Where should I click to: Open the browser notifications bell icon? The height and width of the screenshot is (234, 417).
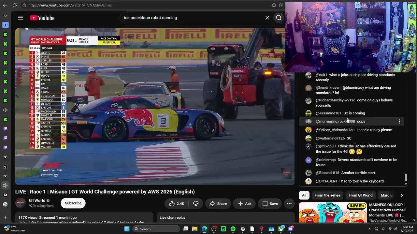(274, 5)
